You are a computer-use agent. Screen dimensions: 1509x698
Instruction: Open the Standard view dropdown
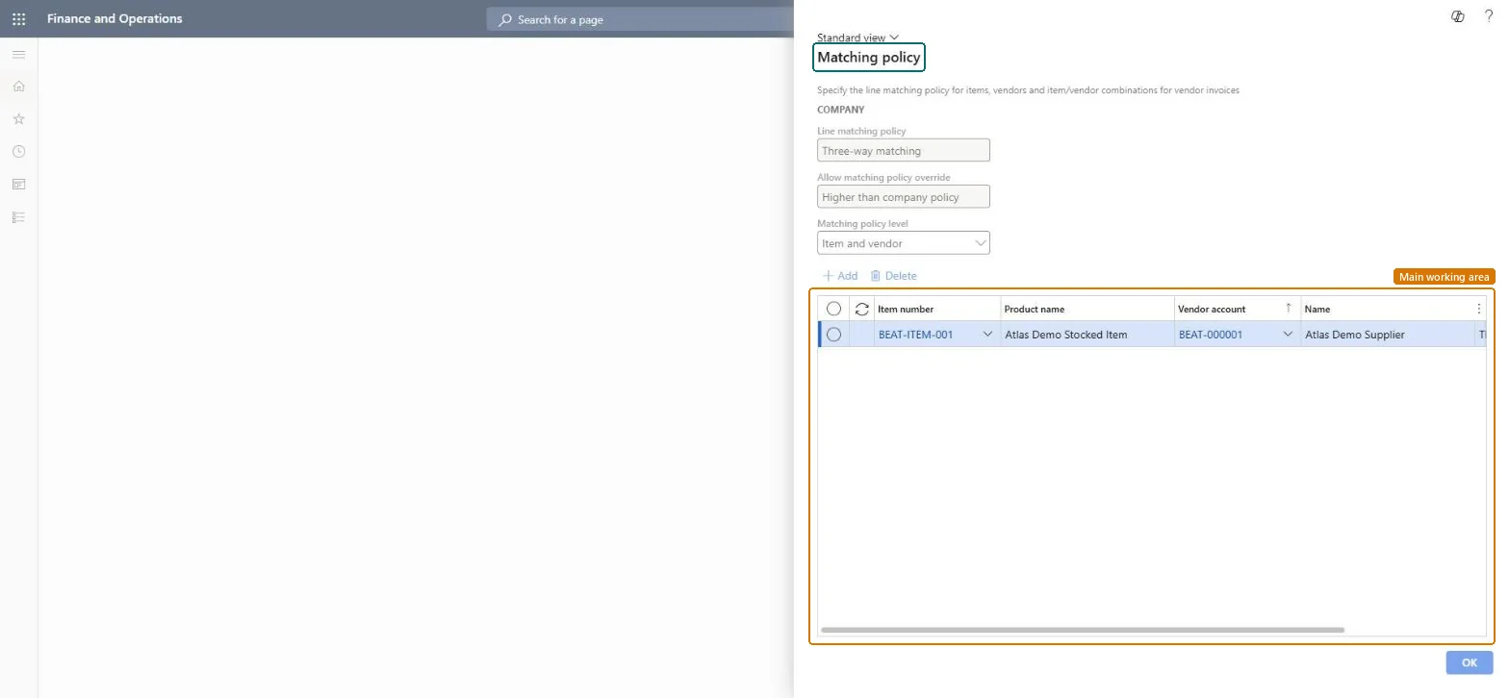[x=857, y=37]
